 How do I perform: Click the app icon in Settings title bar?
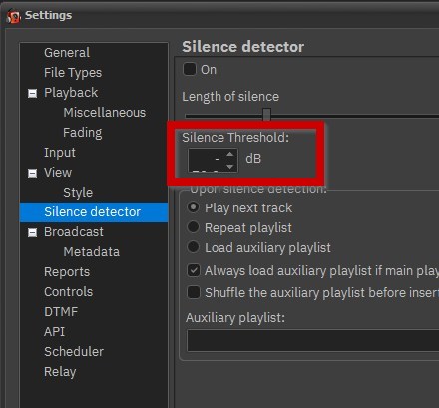[x=13, y=16]
